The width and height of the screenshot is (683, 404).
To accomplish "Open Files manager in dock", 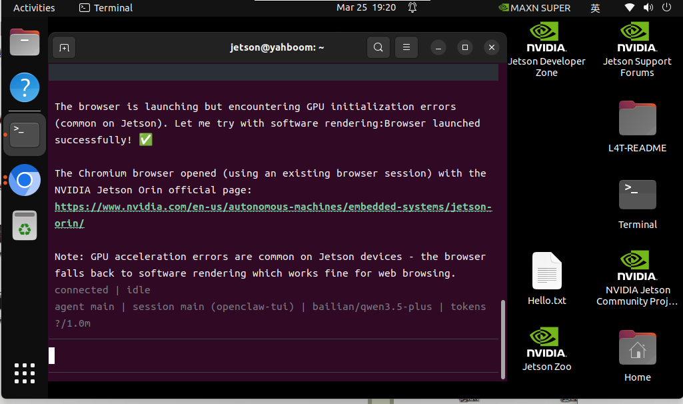I will coord(25,42).
